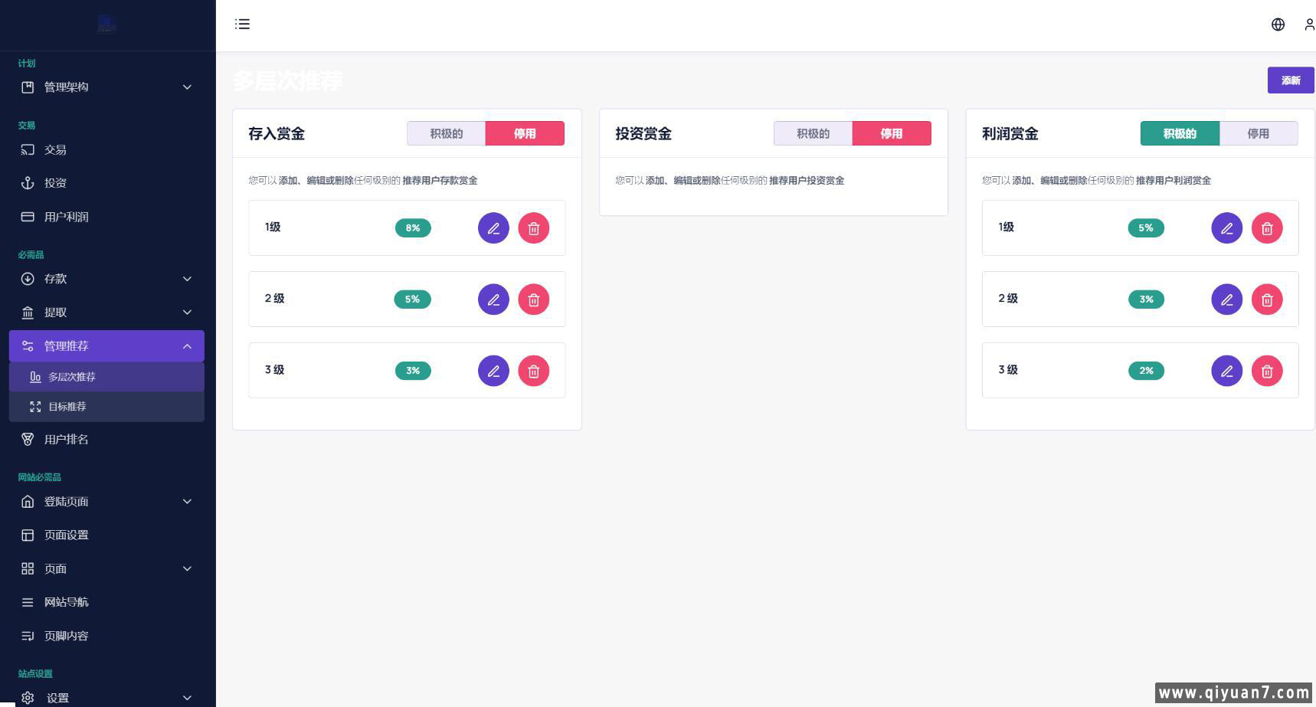Click the 8% badge in 存入赏金

(x=413, y=228)
